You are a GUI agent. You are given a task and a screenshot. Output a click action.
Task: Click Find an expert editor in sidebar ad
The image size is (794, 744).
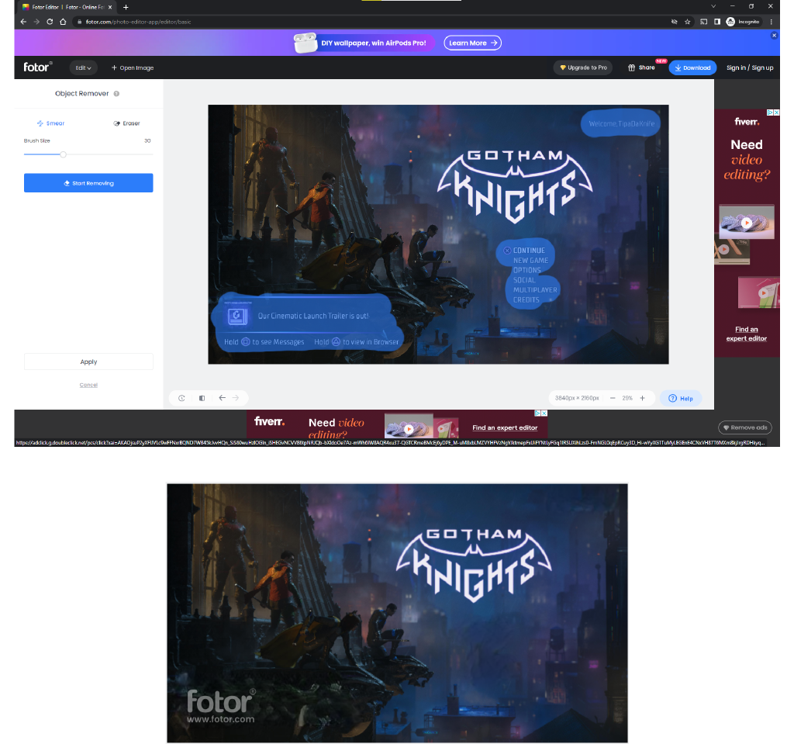747,334
